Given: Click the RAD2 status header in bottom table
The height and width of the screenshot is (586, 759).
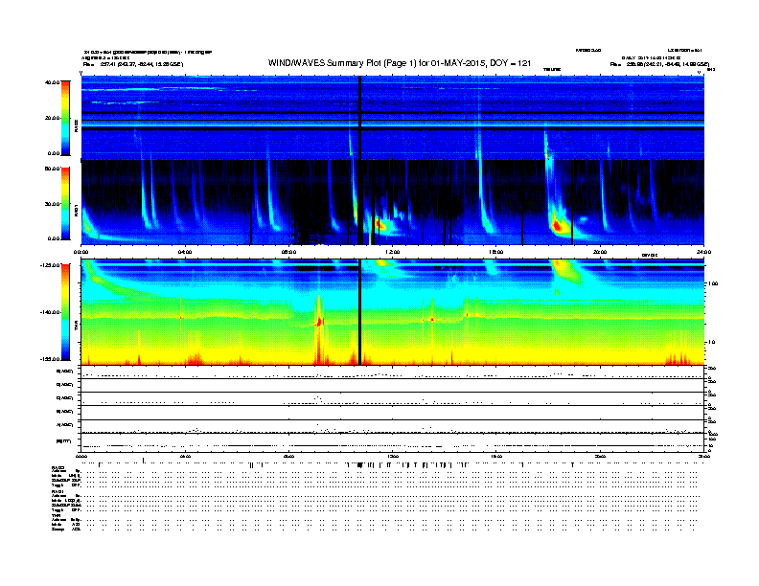Looking at the screenshot, I should coord(57,466).
